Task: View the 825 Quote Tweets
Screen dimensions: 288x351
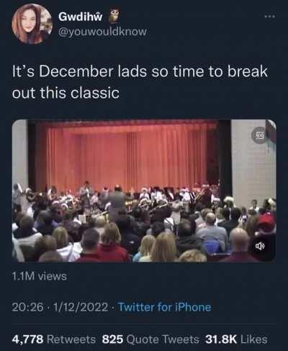Action: tap(150, 339)
